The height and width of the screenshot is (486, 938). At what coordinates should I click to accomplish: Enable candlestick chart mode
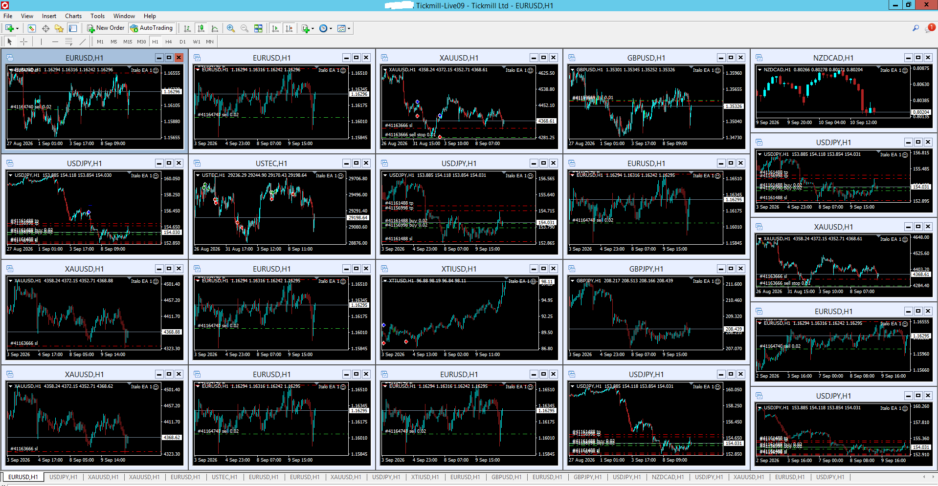coord(201,28)
